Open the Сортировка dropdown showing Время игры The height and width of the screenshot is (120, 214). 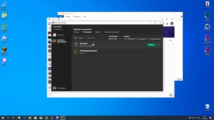[114, 39]
